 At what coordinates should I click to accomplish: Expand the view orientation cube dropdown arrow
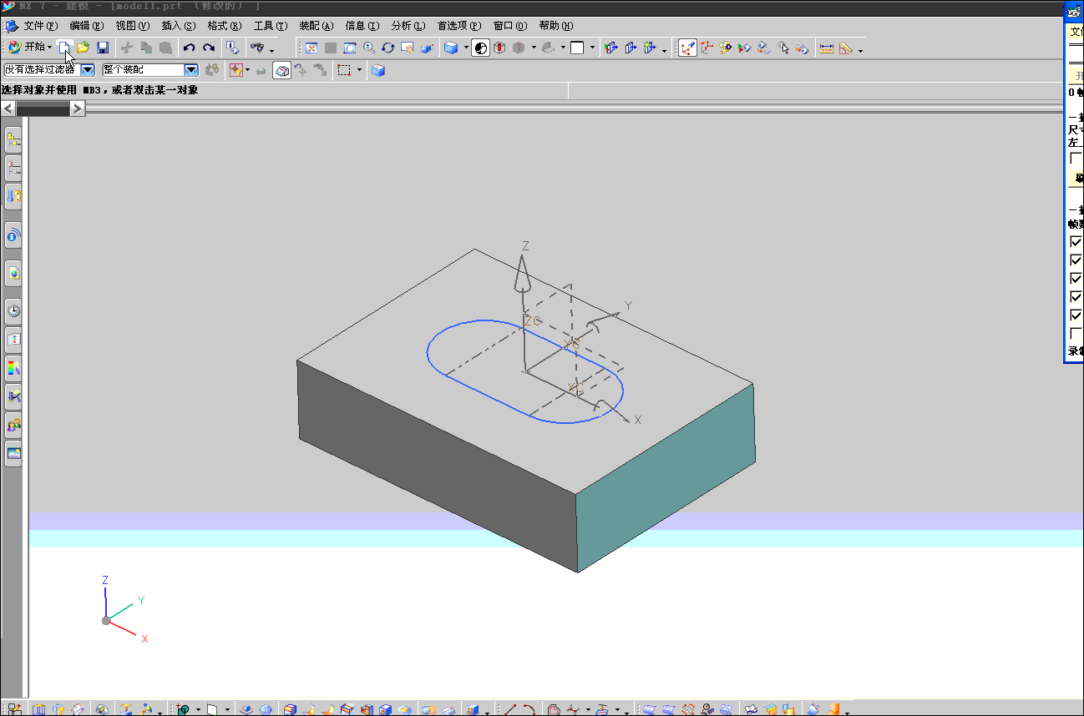[466, 48]
